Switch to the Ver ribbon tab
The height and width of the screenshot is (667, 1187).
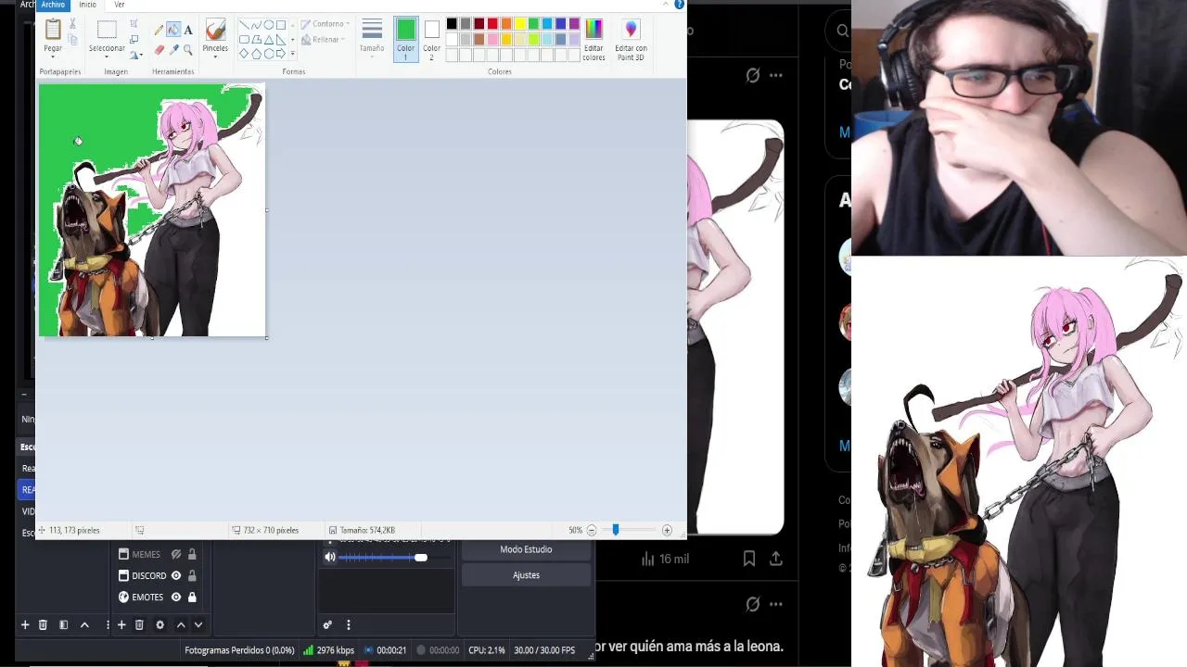pyautogui.click(x=119, y=5)
